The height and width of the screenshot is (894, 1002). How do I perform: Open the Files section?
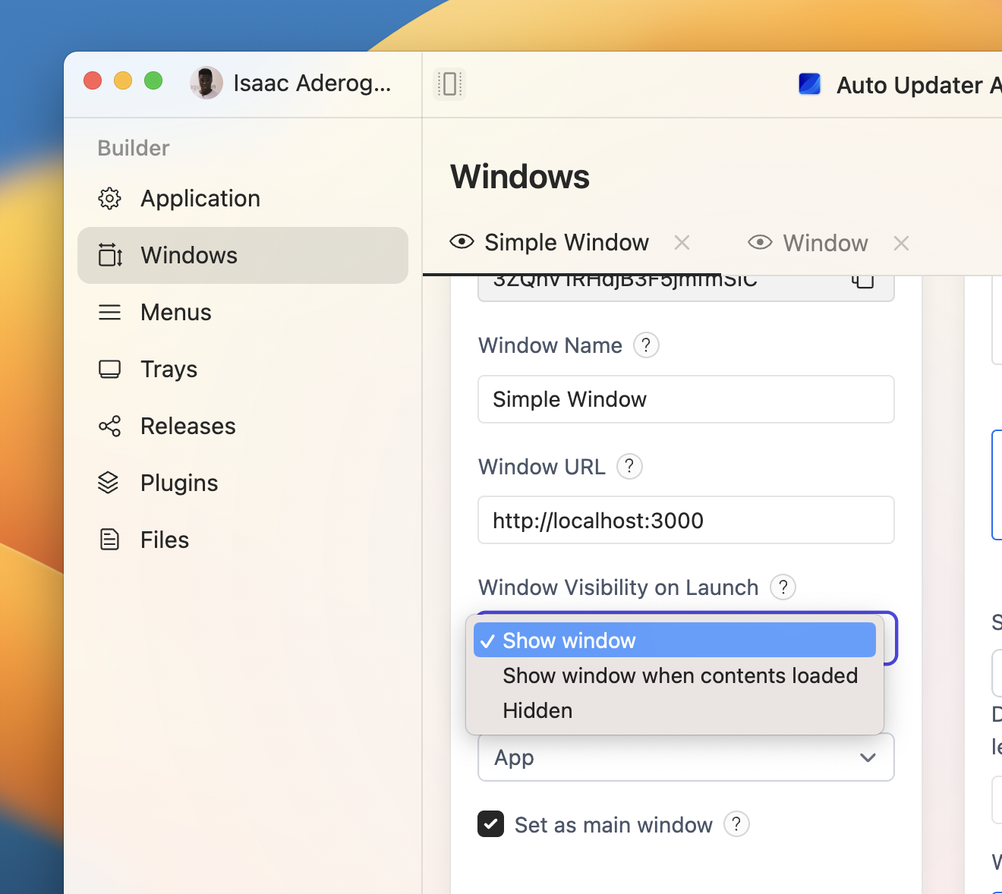(x=164, y=539)
